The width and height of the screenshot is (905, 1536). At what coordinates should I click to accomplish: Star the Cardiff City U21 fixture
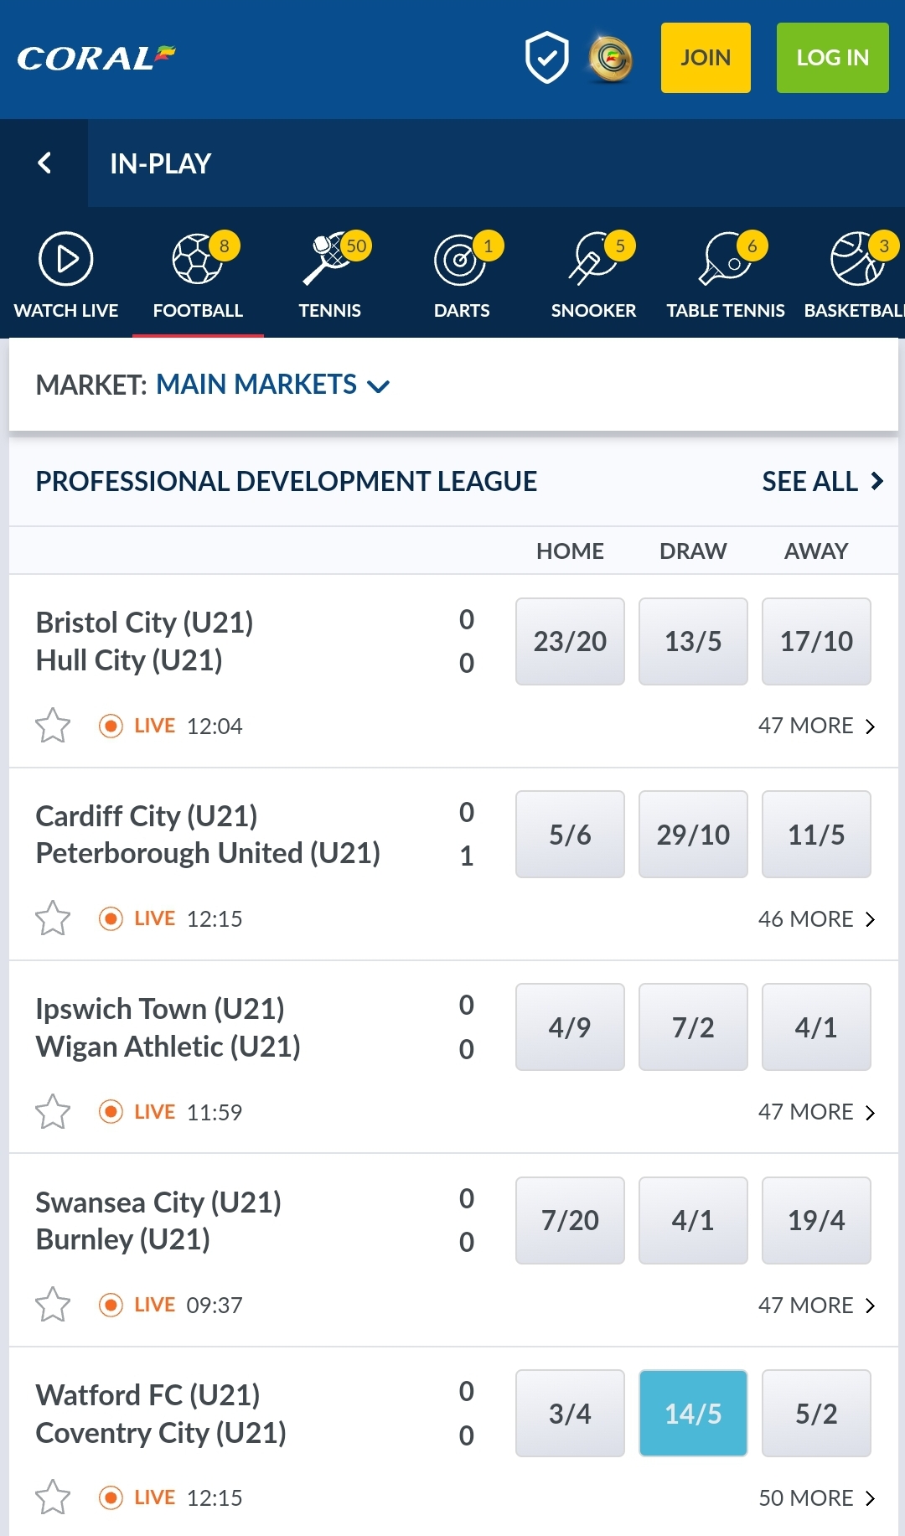pos(54,918)
